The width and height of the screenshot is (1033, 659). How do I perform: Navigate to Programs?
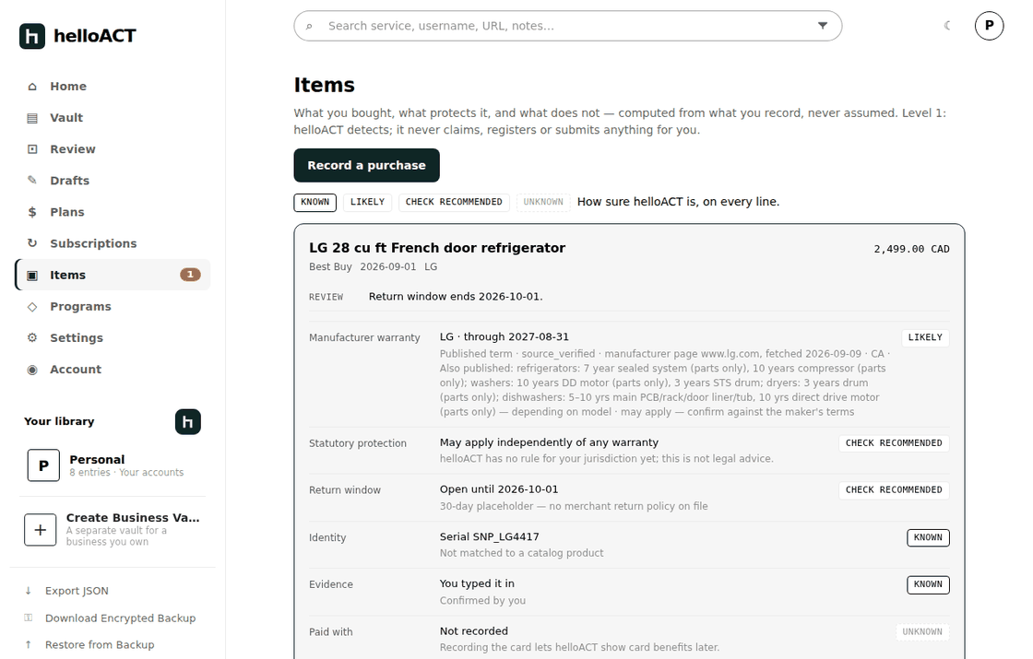tap(113, 307)
